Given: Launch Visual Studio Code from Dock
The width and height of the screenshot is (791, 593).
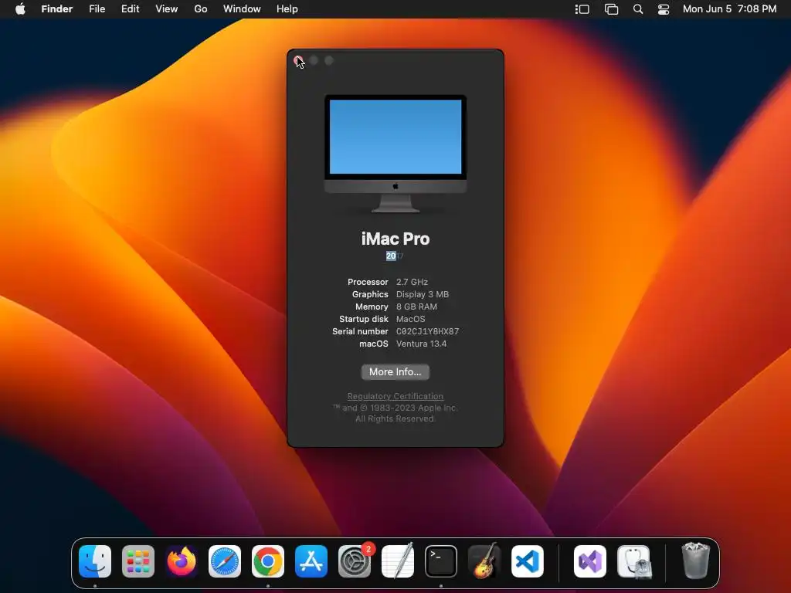Looking at the screenshot, I should coord(528,561).
